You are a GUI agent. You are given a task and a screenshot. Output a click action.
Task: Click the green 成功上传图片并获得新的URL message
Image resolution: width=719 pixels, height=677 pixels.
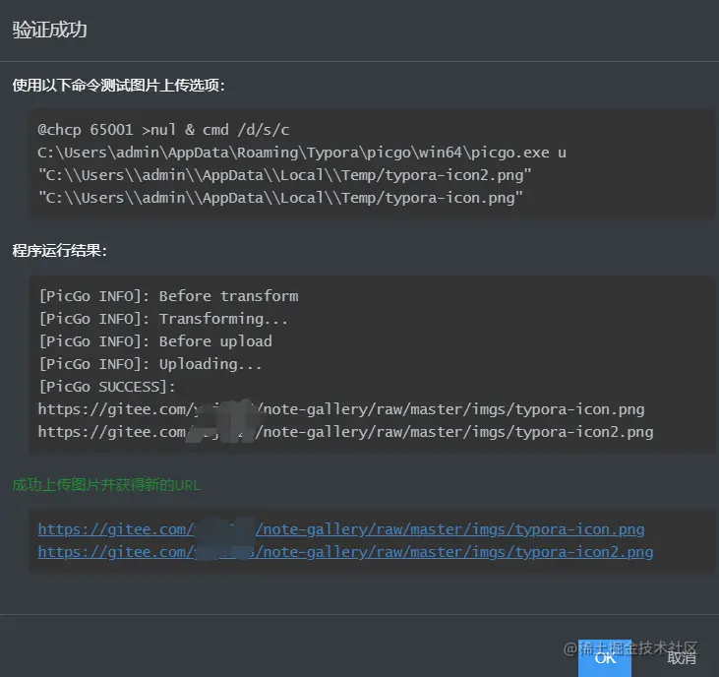106,485
